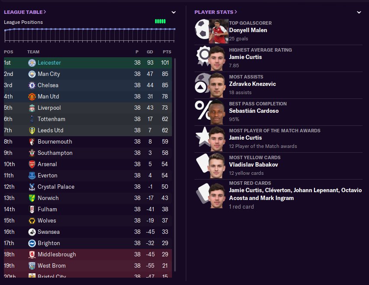
Task: Click the league table vertical scrollbar
Action: click(x=175, y=165)
